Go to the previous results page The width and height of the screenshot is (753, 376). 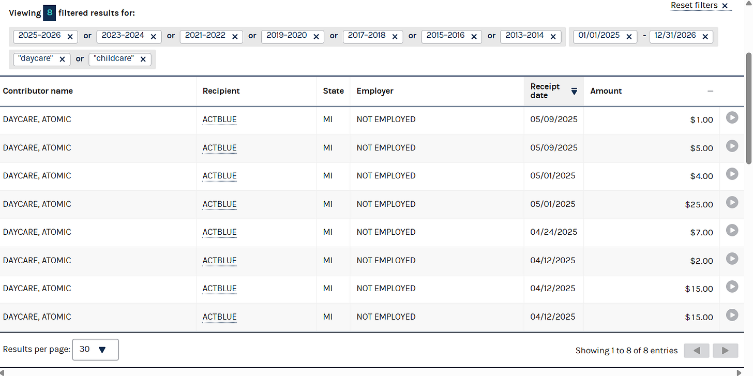pos(697,351)
